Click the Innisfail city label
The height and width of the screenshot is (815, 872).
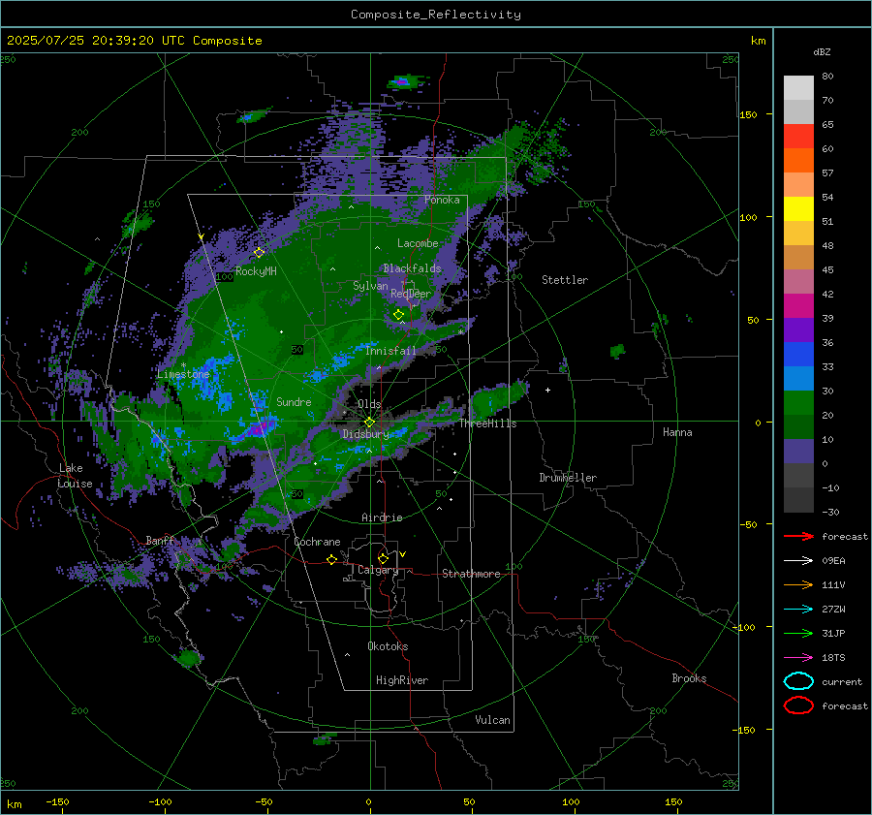click(x=390, y=351)
